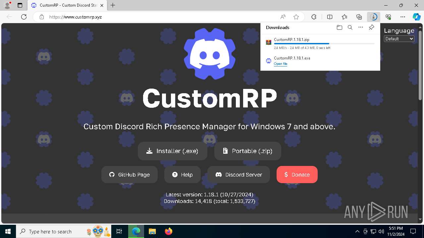Join via Discord Server button

coord(238,175)
